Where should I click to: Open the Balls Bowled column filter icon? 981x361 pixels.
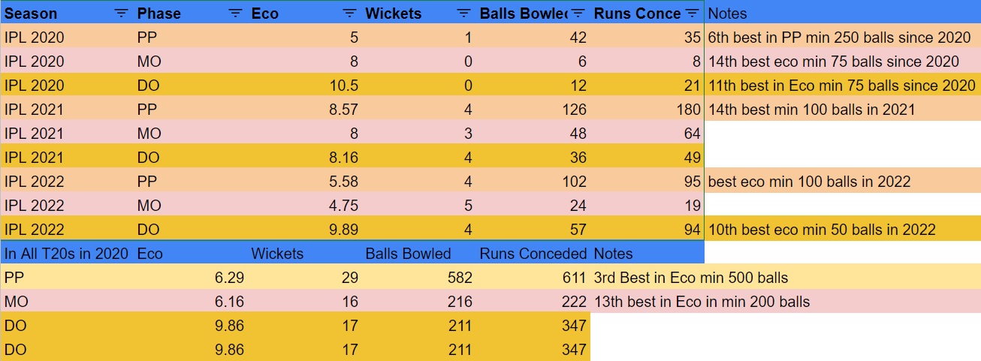click(578, 14)
